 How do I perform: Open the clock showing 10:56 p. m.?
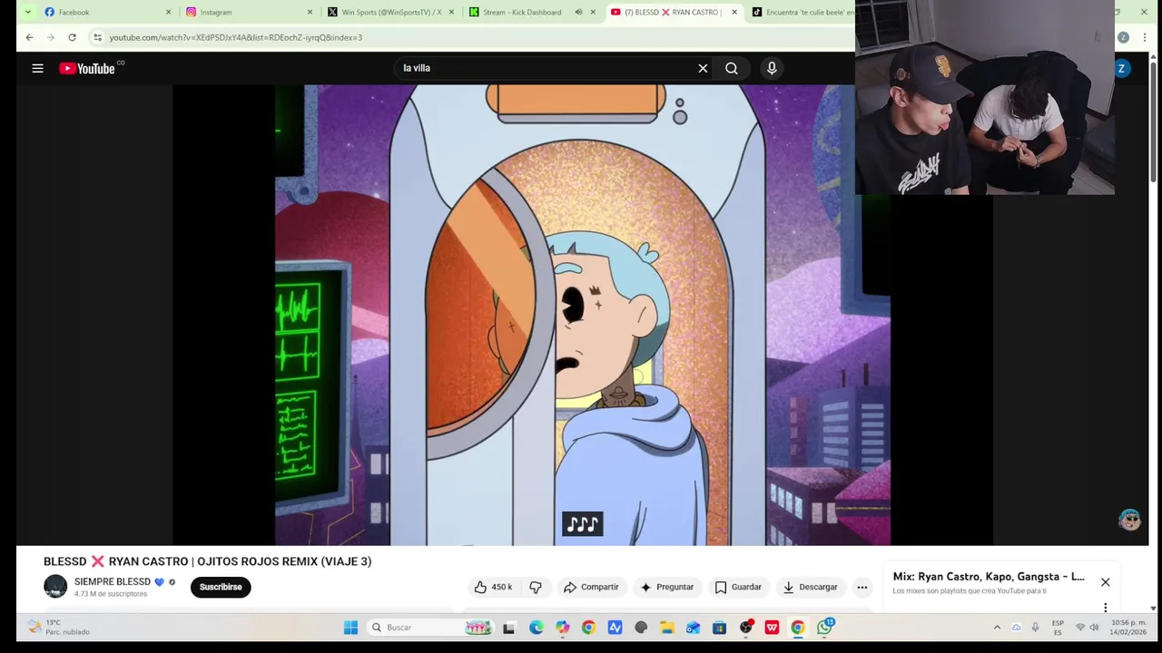(1128, 627)
